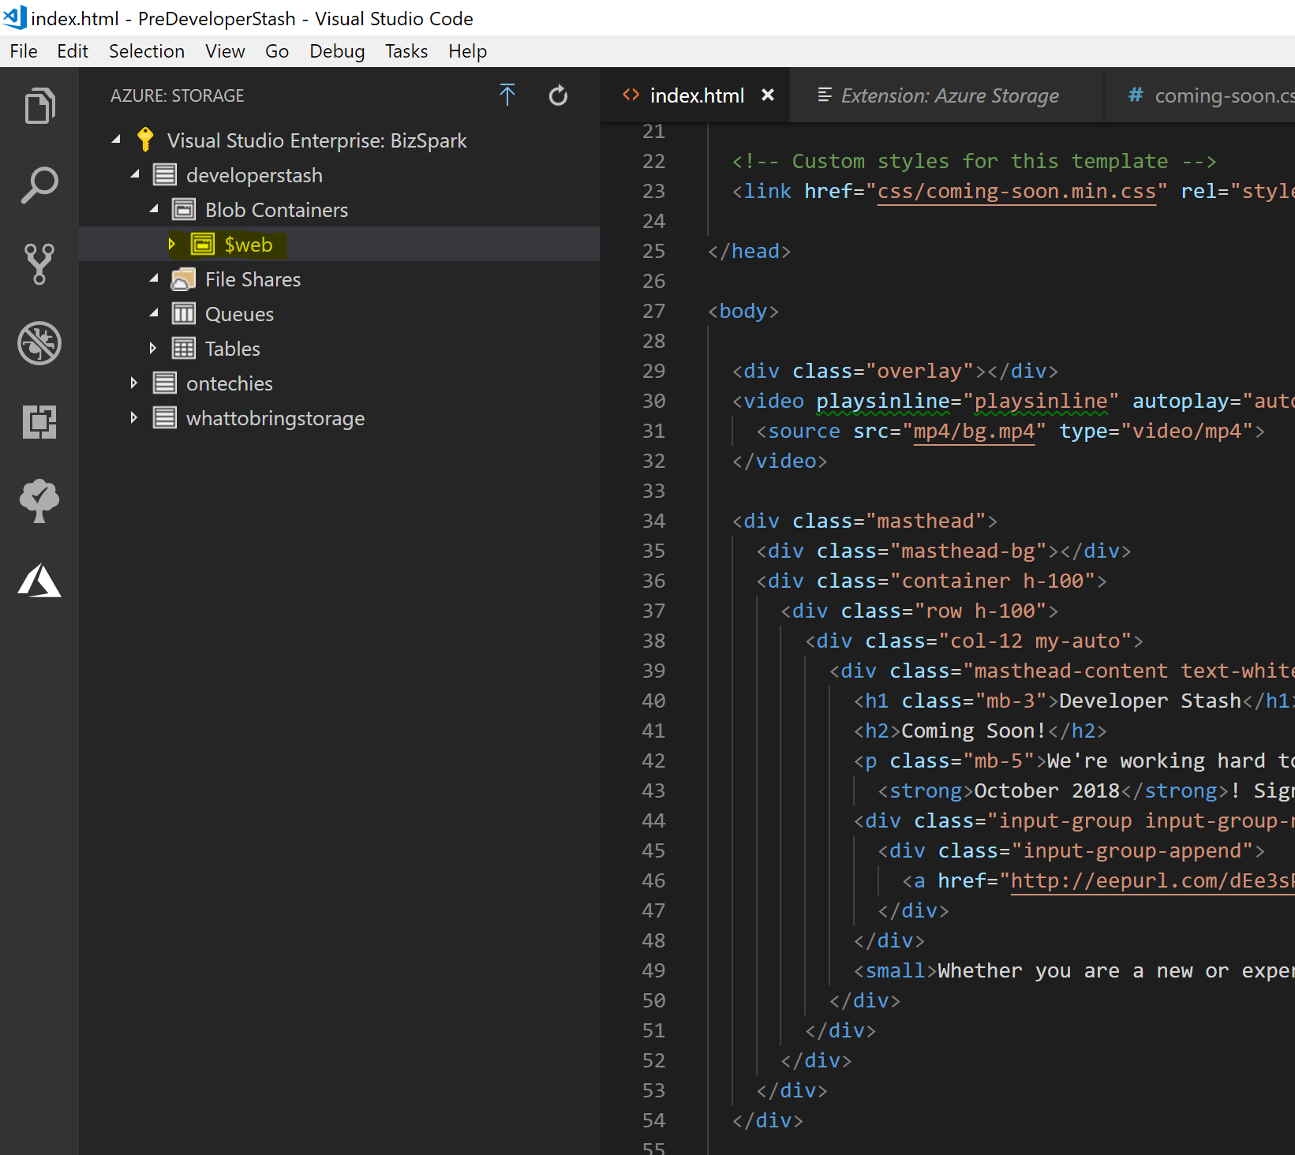This screenshot has height=1155, width=1295.
Task: Select the whattobringstorage tree item
Action: click(x=339, y=417)
